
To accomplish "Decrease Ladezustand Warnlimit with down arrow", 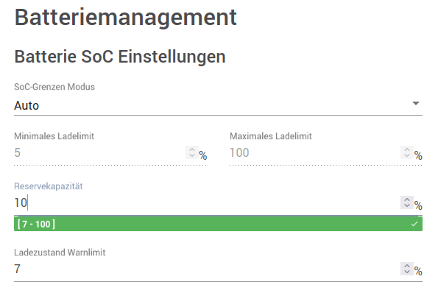I will click(407, 272).
